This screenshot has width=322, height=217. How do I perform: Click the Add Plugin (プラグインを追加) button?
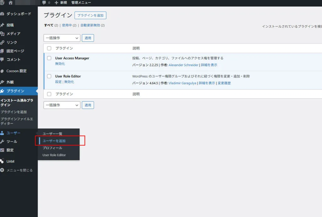[91, 15]
